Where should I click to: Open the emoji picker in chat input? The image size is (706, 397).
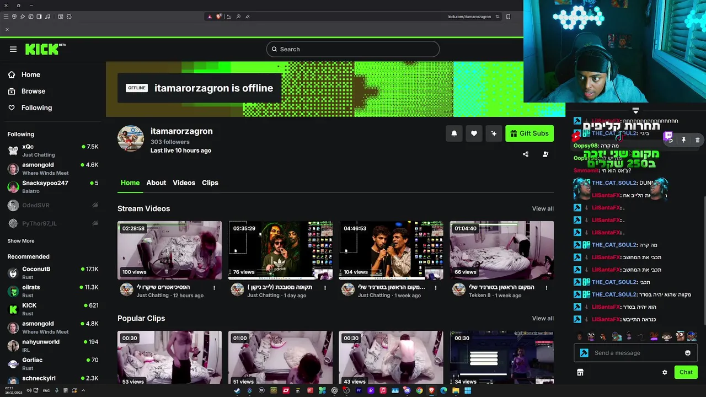(688, 353)
